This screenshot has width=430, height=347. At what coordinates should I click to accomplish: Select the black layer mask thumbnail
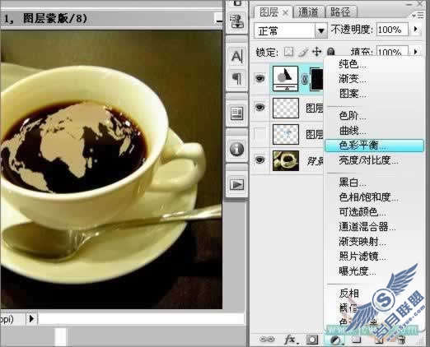click(316, 79)
